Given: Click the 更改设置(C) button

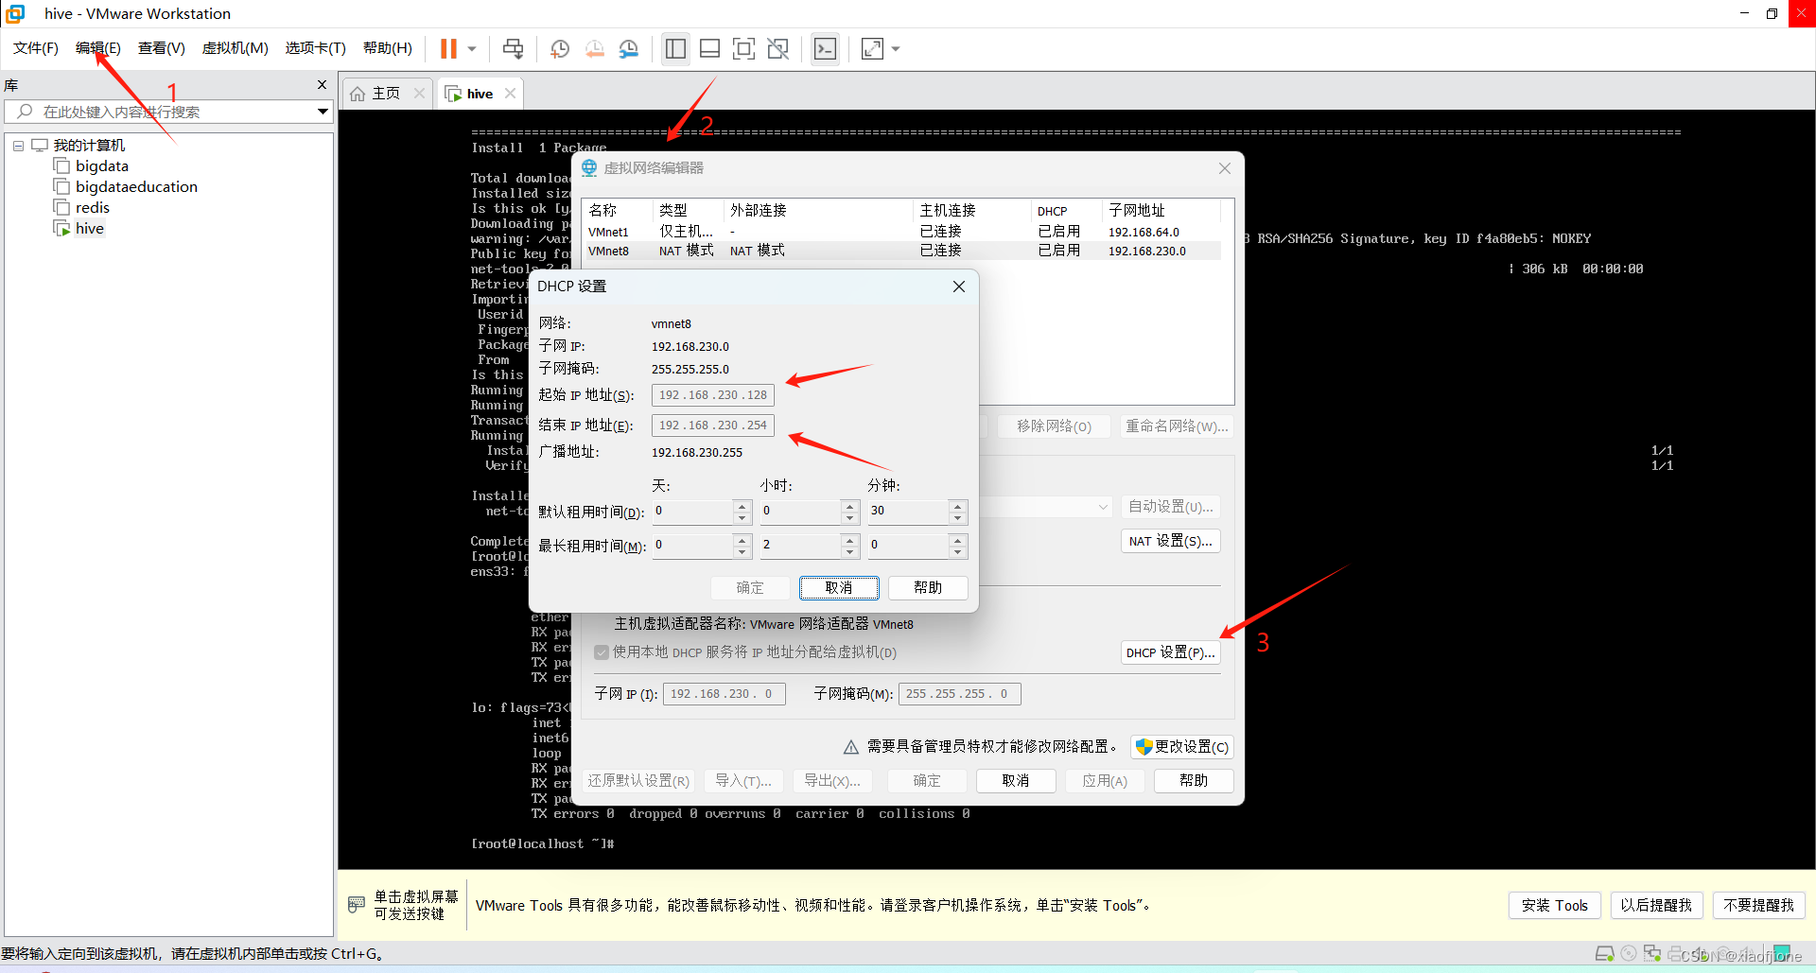Looking at the screenshot, I should click(1181, 747).
